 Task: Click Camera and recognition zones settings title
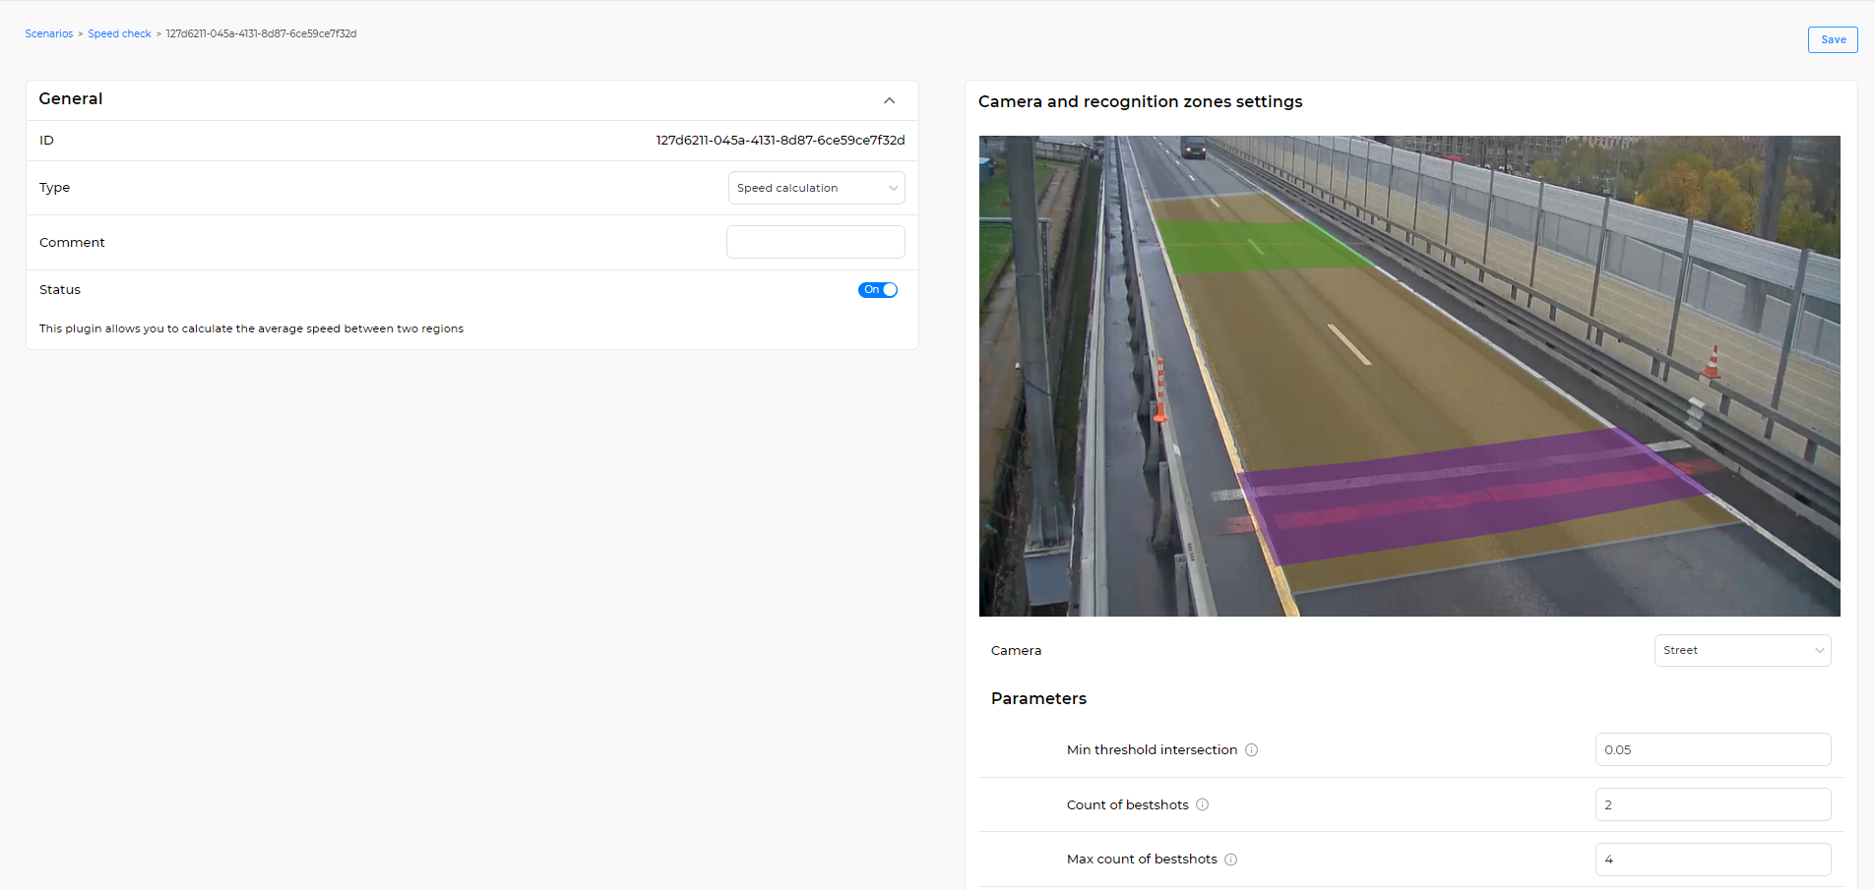click(x=1140, y=101)
